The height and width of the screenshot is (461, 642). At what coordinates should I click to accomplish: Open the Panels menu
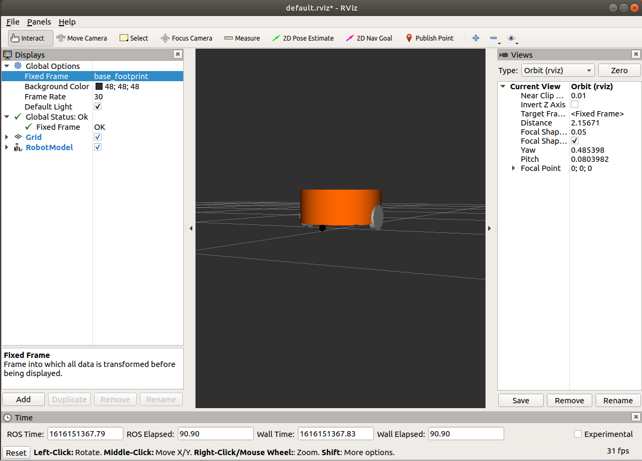click(x=39, y=22)
